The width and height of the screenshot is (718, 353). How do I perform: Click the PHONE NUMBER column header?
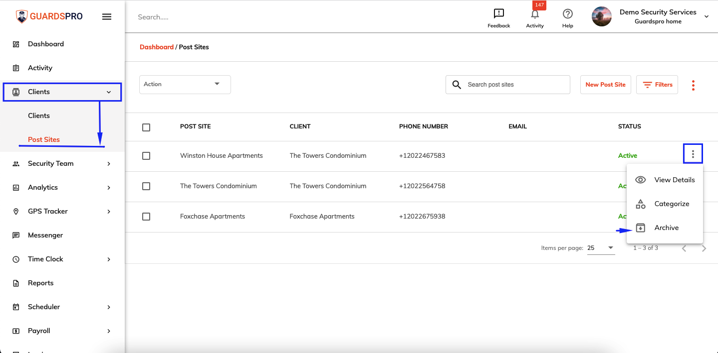tap(424, 126)
